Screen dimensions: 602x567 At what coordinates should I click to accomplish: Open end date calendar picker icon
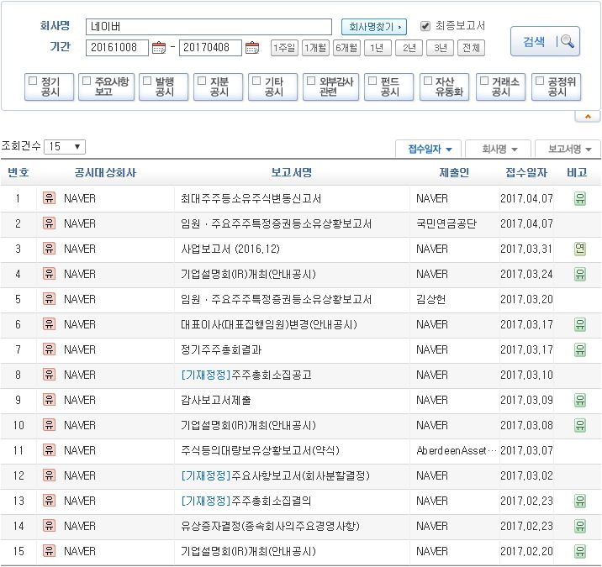tap(252, 48)
